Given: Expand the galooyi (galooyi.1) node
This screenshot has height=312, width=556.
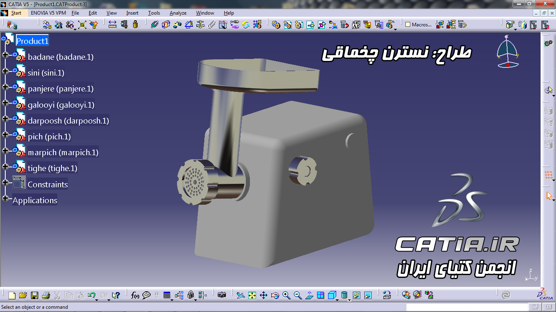Looking at the screenshot, I should [x=5, y=103].
